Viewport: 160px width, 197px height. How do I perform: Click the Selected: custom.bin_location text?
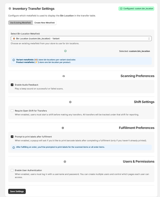coord(135,51)
